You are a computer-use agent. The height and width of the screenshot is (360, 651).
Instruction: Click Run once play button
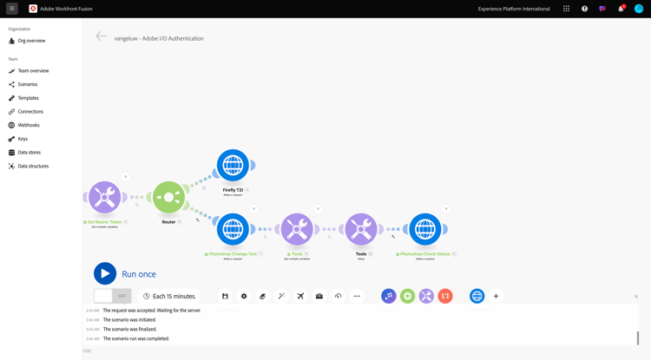(105, 274)
